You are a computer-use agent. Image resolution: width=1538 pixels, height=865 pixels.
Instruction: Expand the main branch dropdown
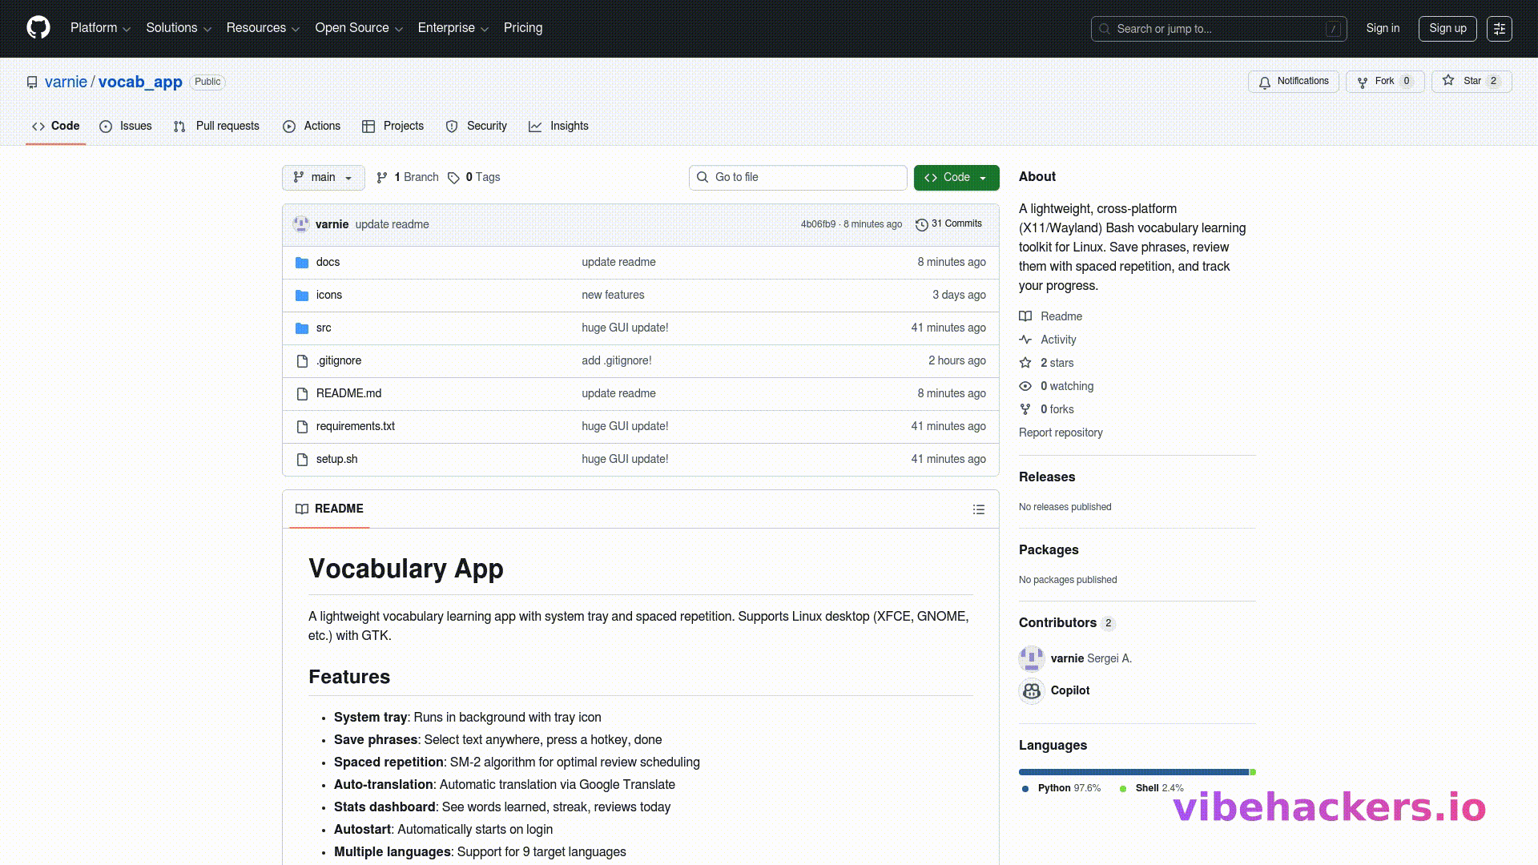click(323, 178)
